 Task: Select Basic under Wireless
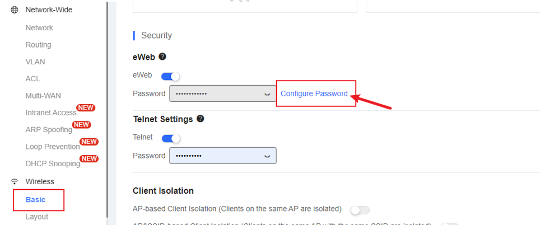coord(35,200)
